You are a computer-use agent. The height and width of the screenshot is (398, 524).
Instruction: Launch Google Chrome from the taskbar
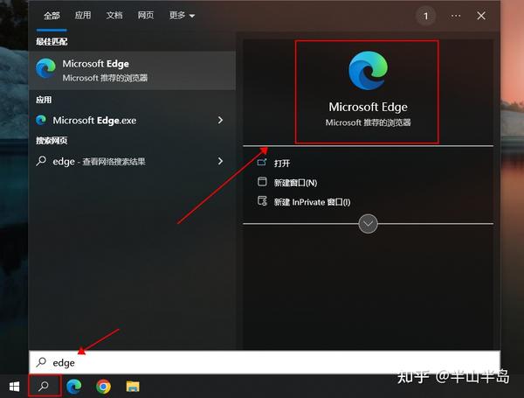pyautogui.click(x=103, y=387)
